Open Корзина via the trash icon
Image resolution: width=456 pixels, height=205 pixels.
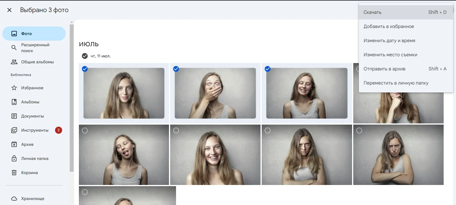14,172
